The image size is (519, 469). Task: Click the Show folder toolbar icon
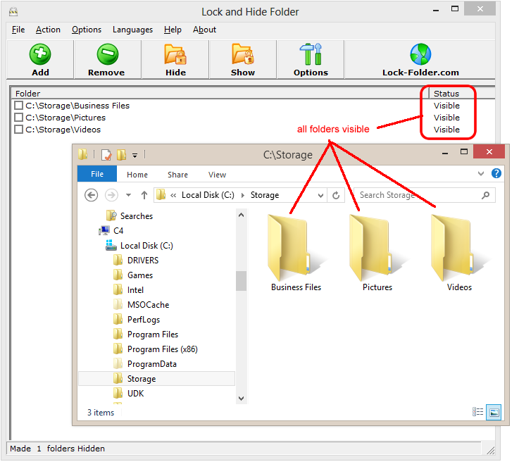coord(243,54)
